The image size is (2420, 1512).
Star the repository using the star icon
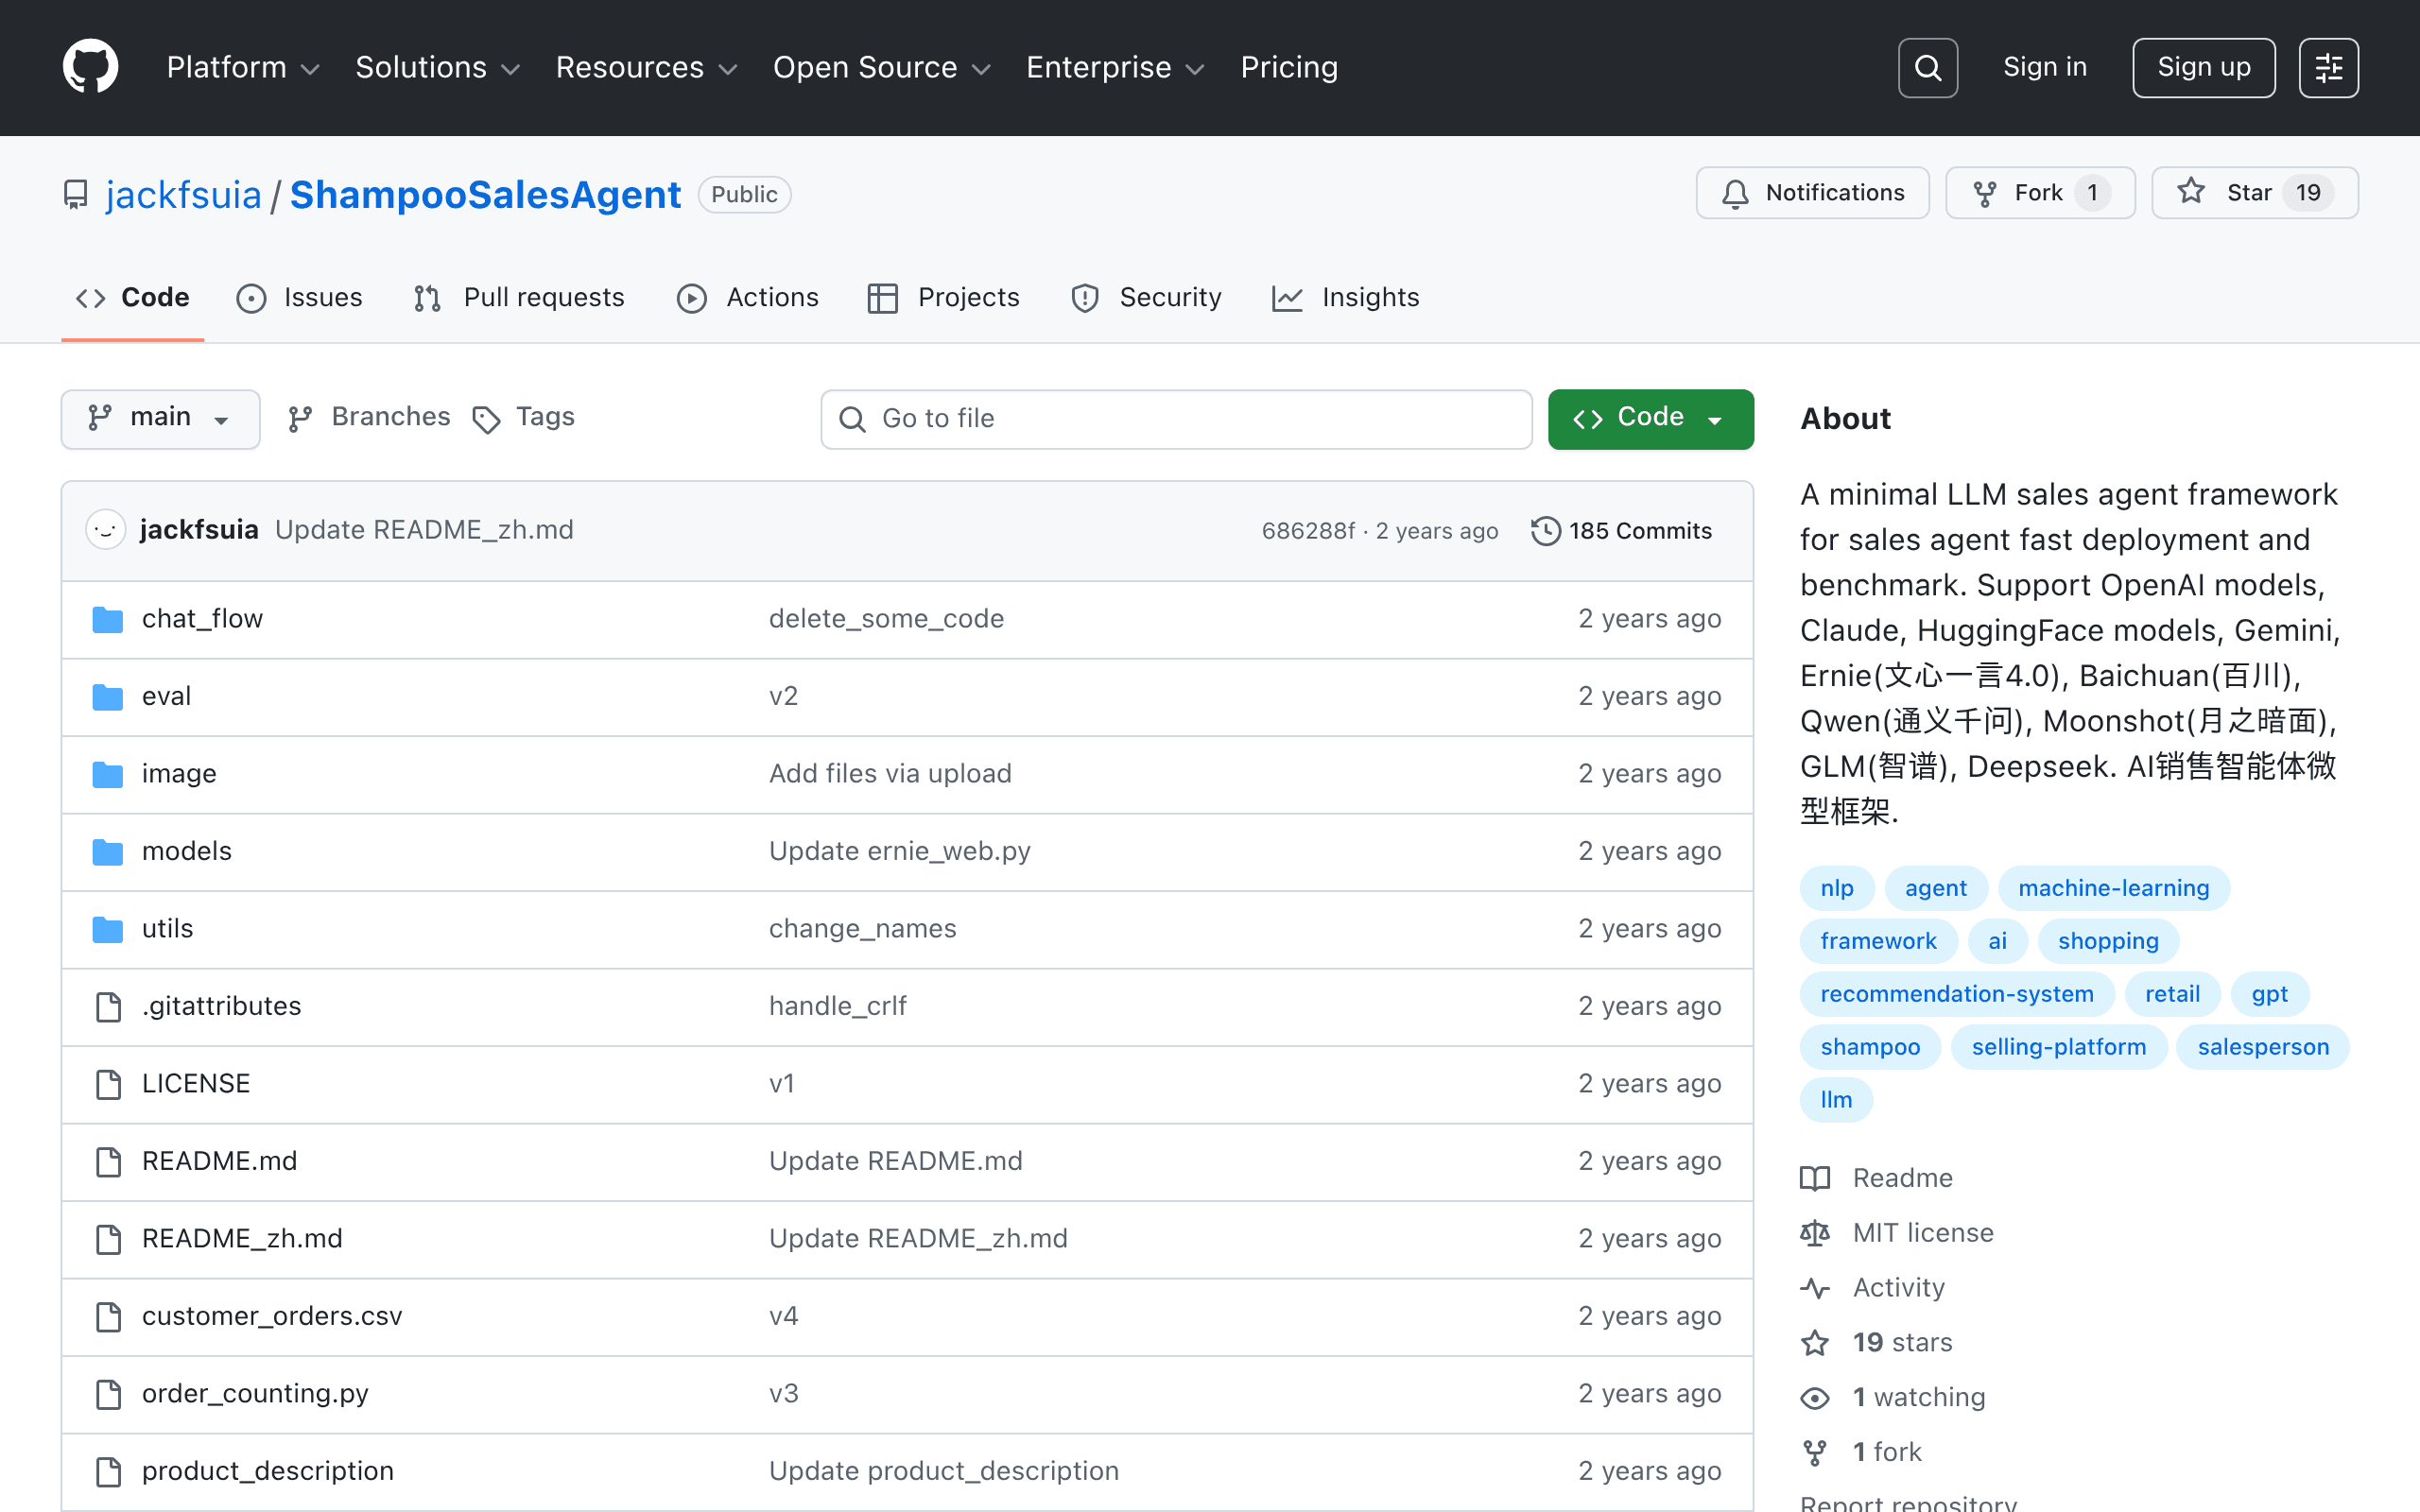[x=2191, y=191]
